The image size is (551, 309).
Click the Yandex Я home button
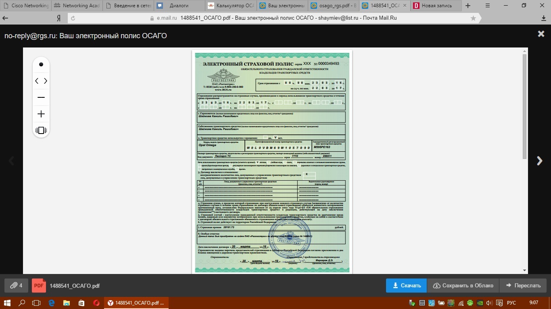(58, 18)
